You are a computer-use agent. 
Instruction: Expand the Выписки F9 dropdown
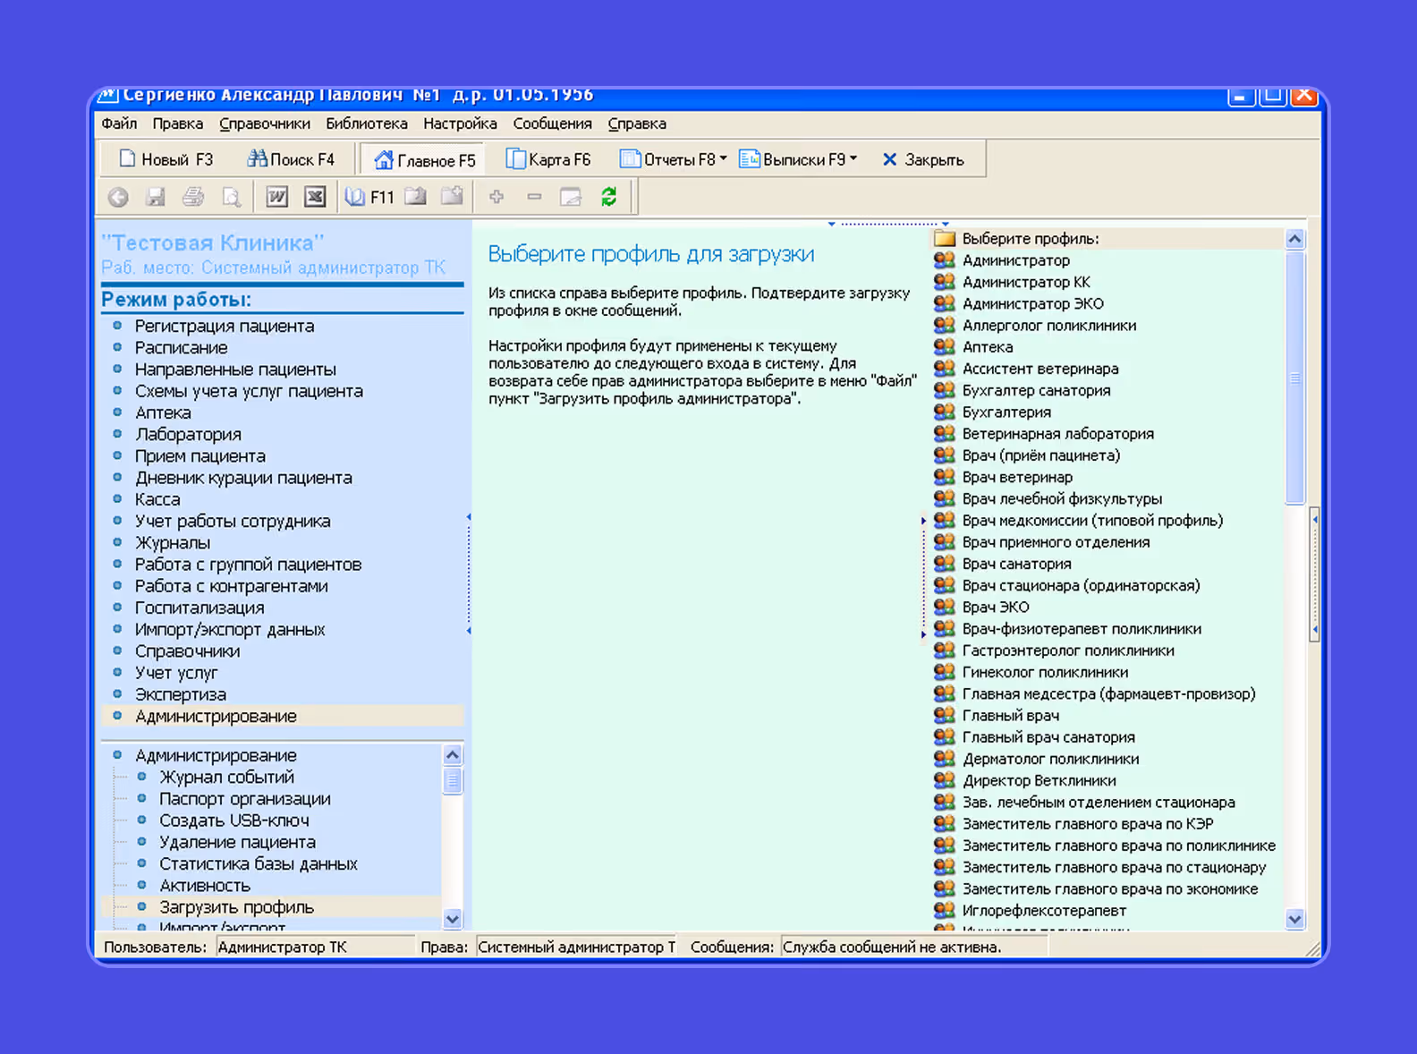798,159
